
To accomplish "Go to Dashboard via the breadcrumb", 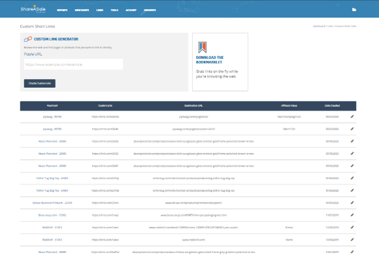I will (319, 26).
